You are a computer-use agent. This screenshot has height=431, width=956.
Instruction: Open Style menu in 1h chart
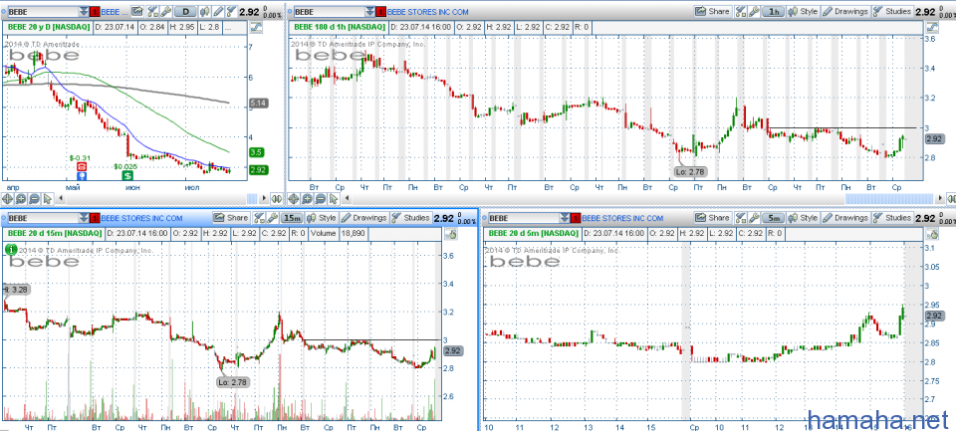[803, 12]
